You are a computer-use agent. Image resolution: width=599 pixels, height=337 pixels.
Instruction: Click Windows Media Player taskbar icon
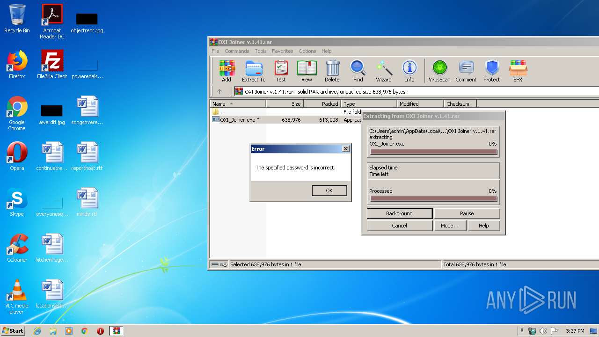coord(69,331)
